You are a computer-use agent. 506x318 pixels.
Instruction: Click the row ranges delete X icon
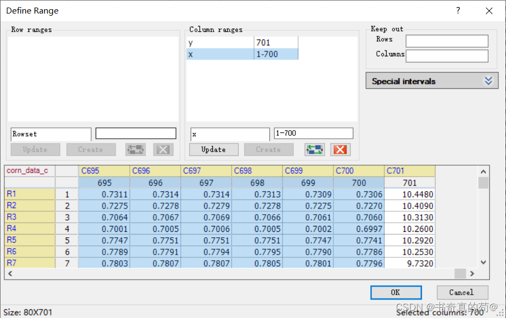162,150
